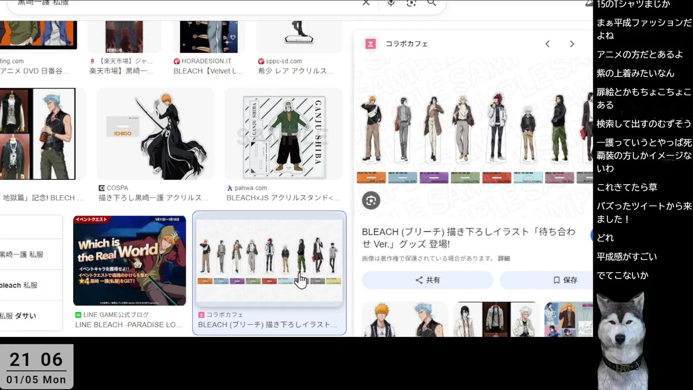Image resolution: width=693 pixels, height=390 pixels.
Task: Clear the search box with the X icon
Action: (366, 3)
